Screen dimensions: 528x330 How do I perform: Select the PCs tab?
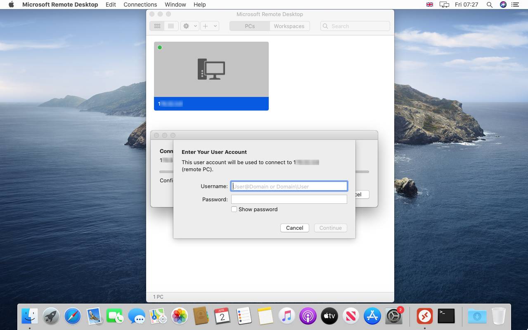(x=250, y=26)
